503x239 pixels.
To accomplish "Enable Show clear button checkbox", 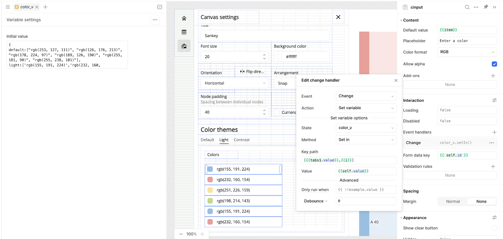I will pos(494,228).
